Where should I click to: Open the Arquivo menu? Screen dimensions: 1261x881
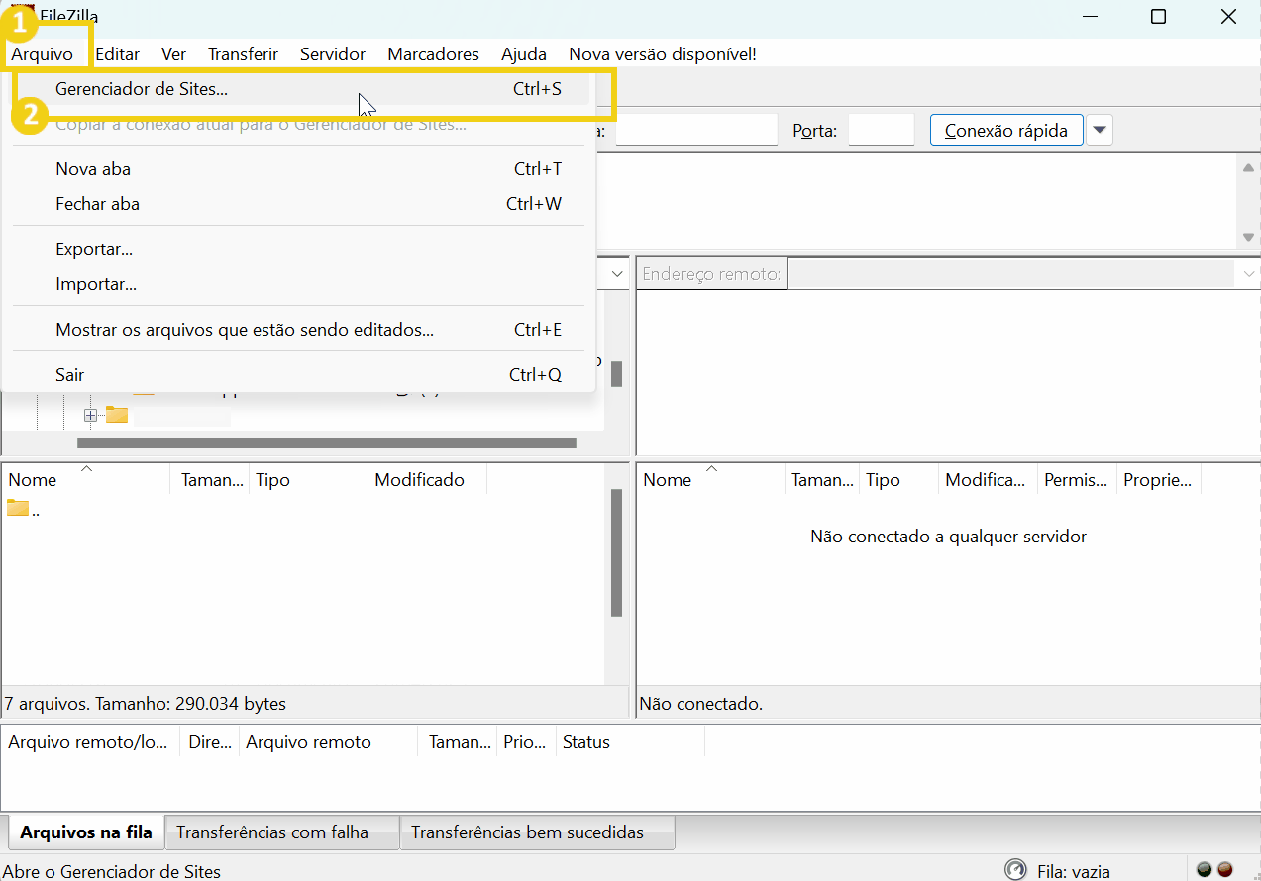tap(43, 54)
